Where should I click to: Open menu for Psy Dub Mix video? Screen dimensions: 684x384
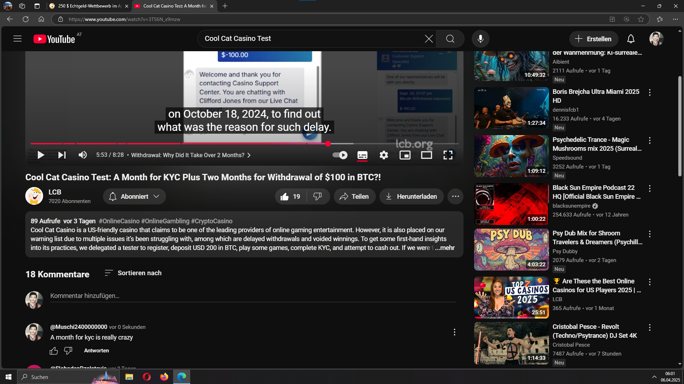pyautogui.click(x=650, y=234)
